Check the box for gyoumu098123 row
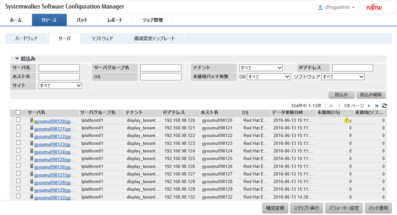Screen dimensions: 397x215 pos(18,143)
